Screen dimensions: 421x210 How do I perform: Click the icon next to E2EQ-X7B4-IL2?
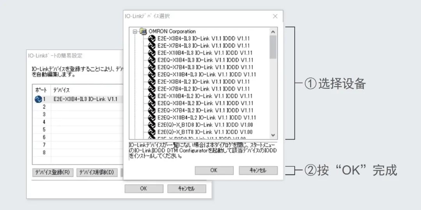click(x=152, y=110)
